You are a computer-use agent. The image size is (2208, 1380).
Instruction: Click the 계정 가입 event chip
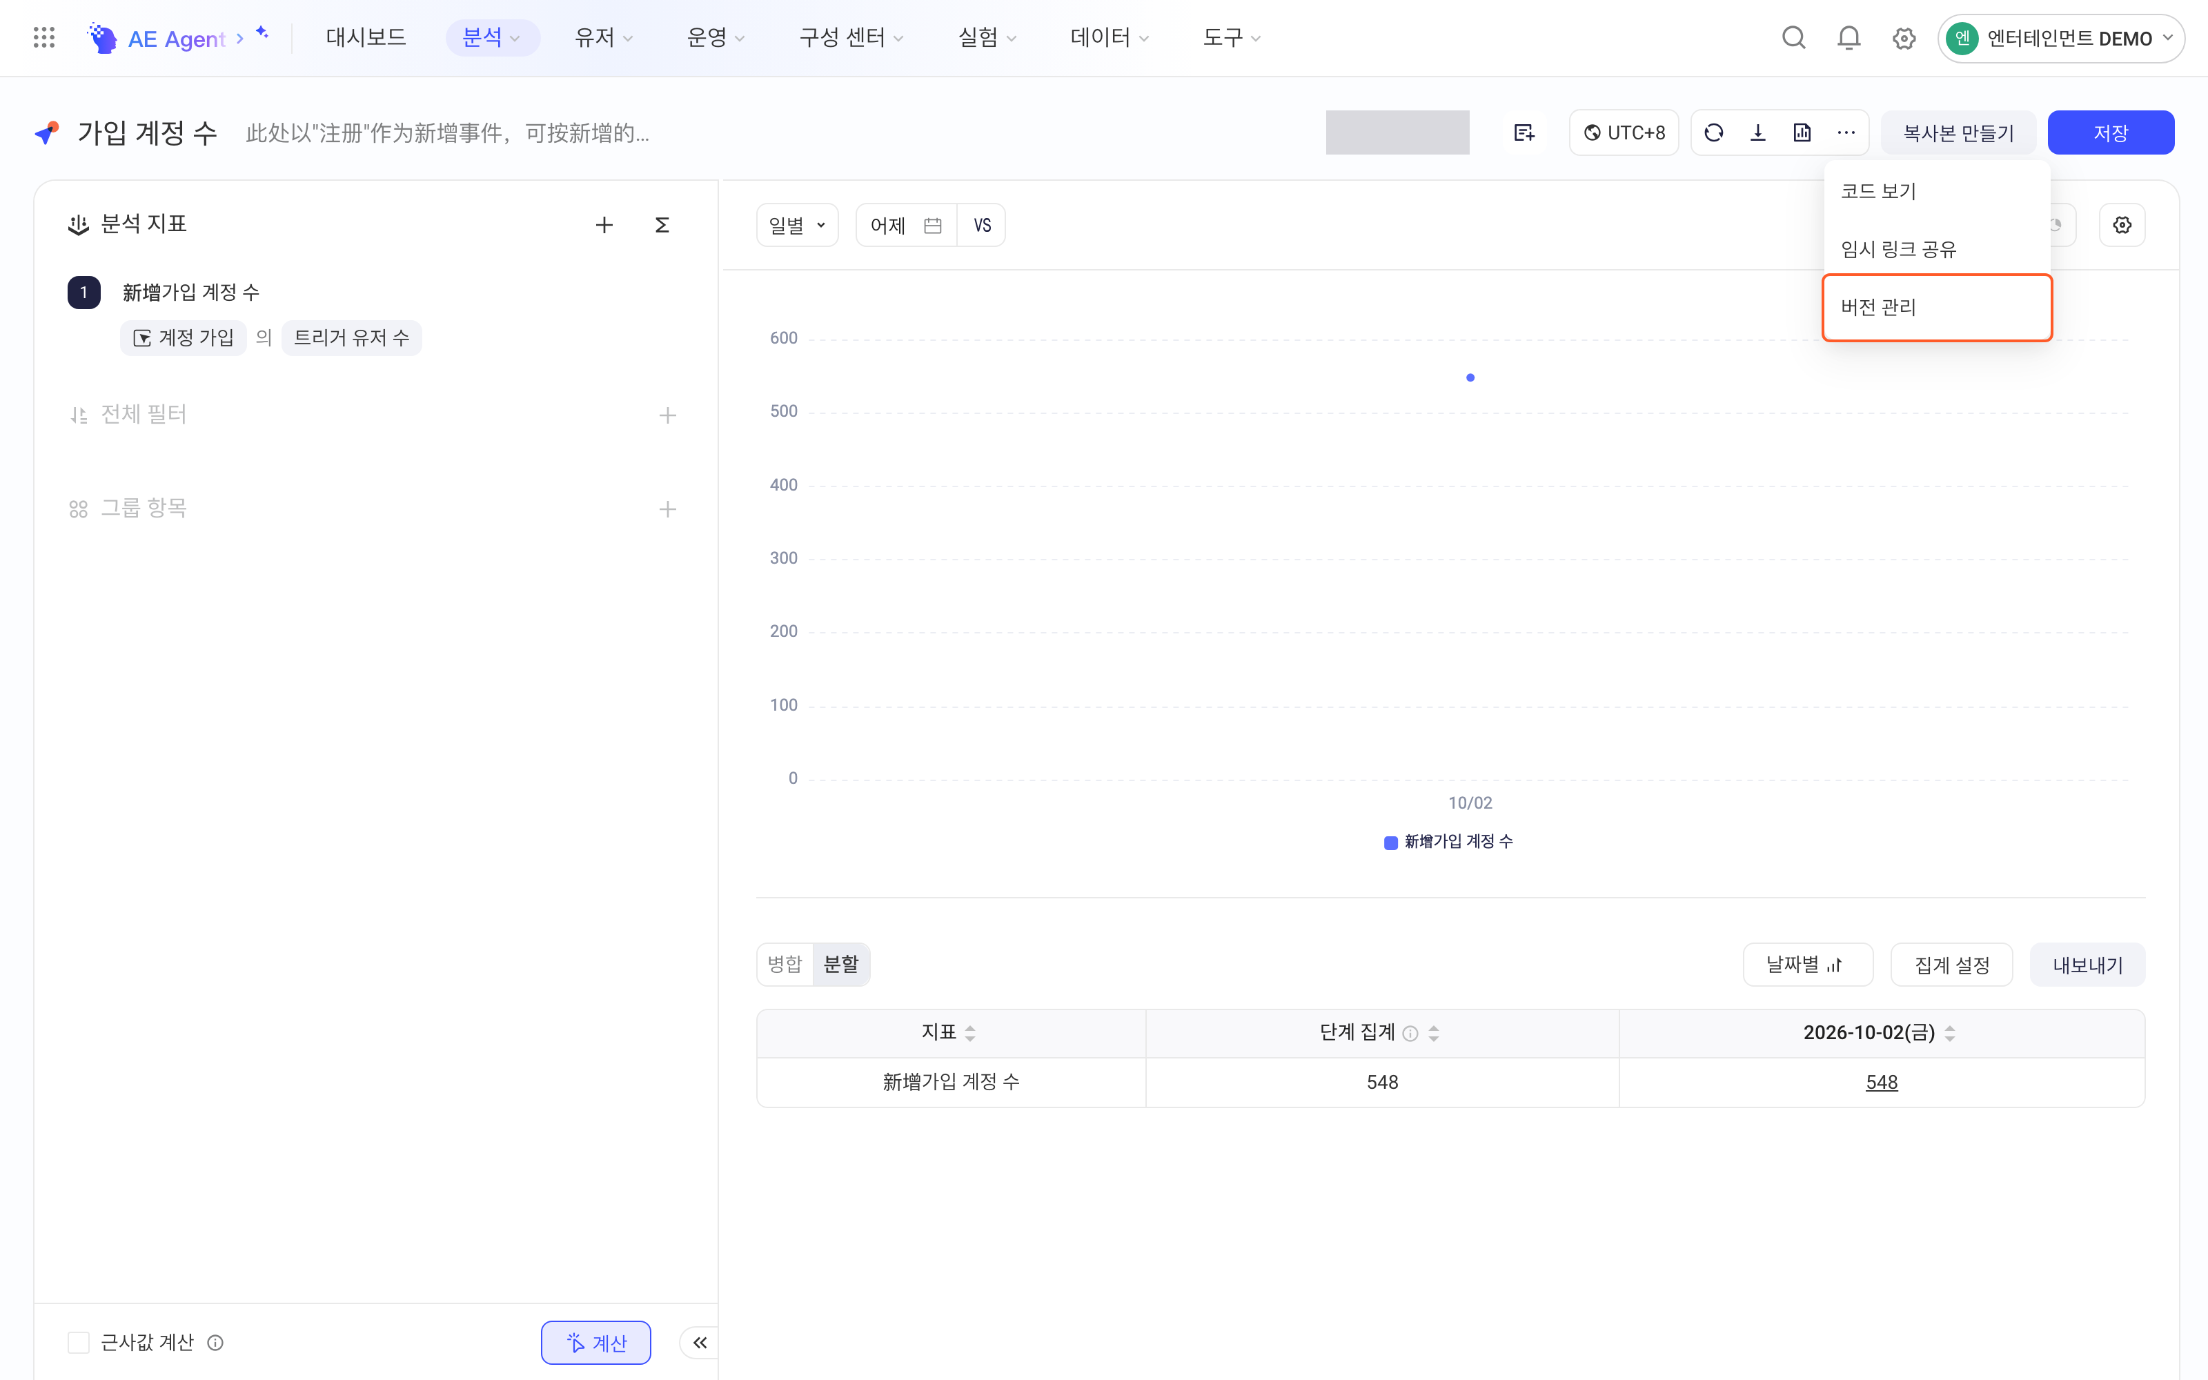tap(184, 337)
